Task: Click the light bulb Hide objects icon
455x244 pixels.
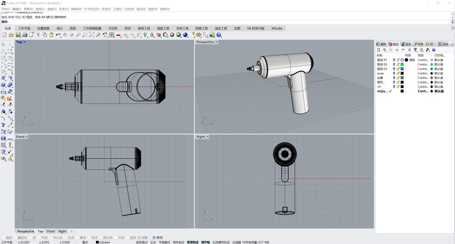Action: coord(146,35)
